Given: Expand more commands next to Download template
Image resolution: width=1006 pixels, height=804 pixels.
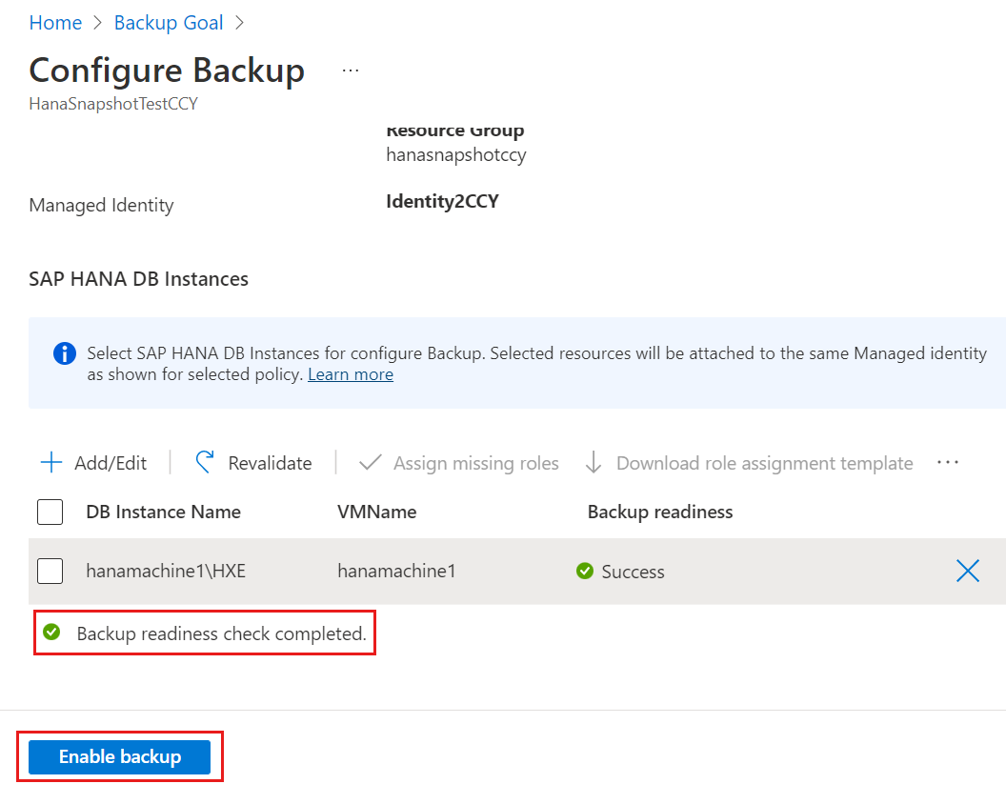Looking at the screenshot, I should (x=948, y=462).
